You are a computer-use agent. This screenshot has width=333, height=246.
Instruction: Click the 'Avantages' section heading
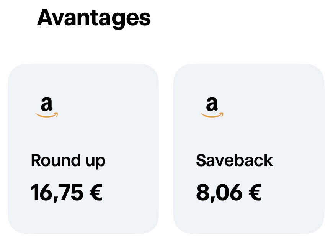[x=94, y=18]
